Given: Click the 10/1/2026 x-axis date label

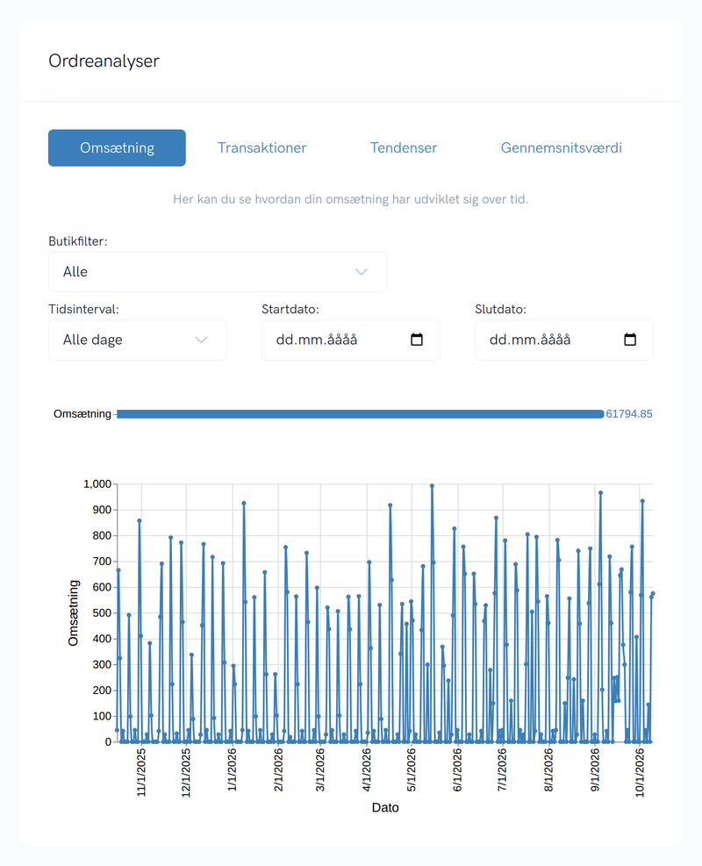Looking at the screenshot, I should pyautogui.click(x=640, y=773).
